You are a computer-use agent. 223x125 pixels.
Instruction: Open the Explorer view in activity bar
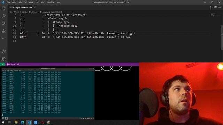pos(4,8)
